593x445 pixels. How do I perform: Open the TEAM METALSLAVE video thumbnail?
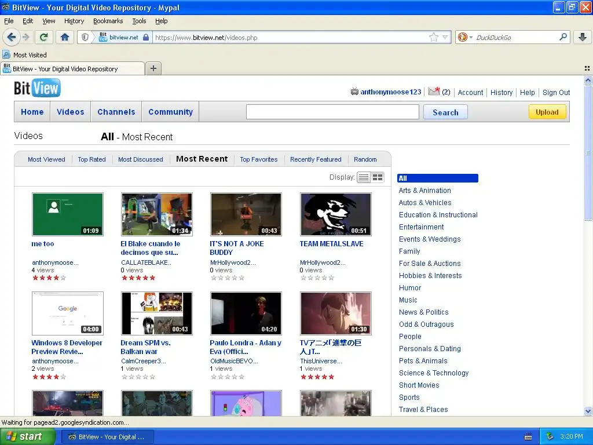click(336, 214)
